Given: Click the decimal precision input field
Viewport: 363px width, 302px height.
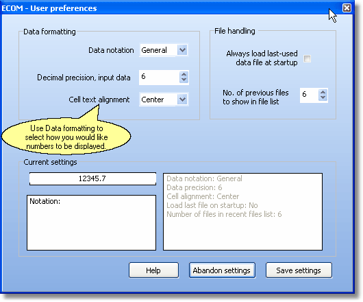Looking at the screenshot, I should (x=160, y=78).
